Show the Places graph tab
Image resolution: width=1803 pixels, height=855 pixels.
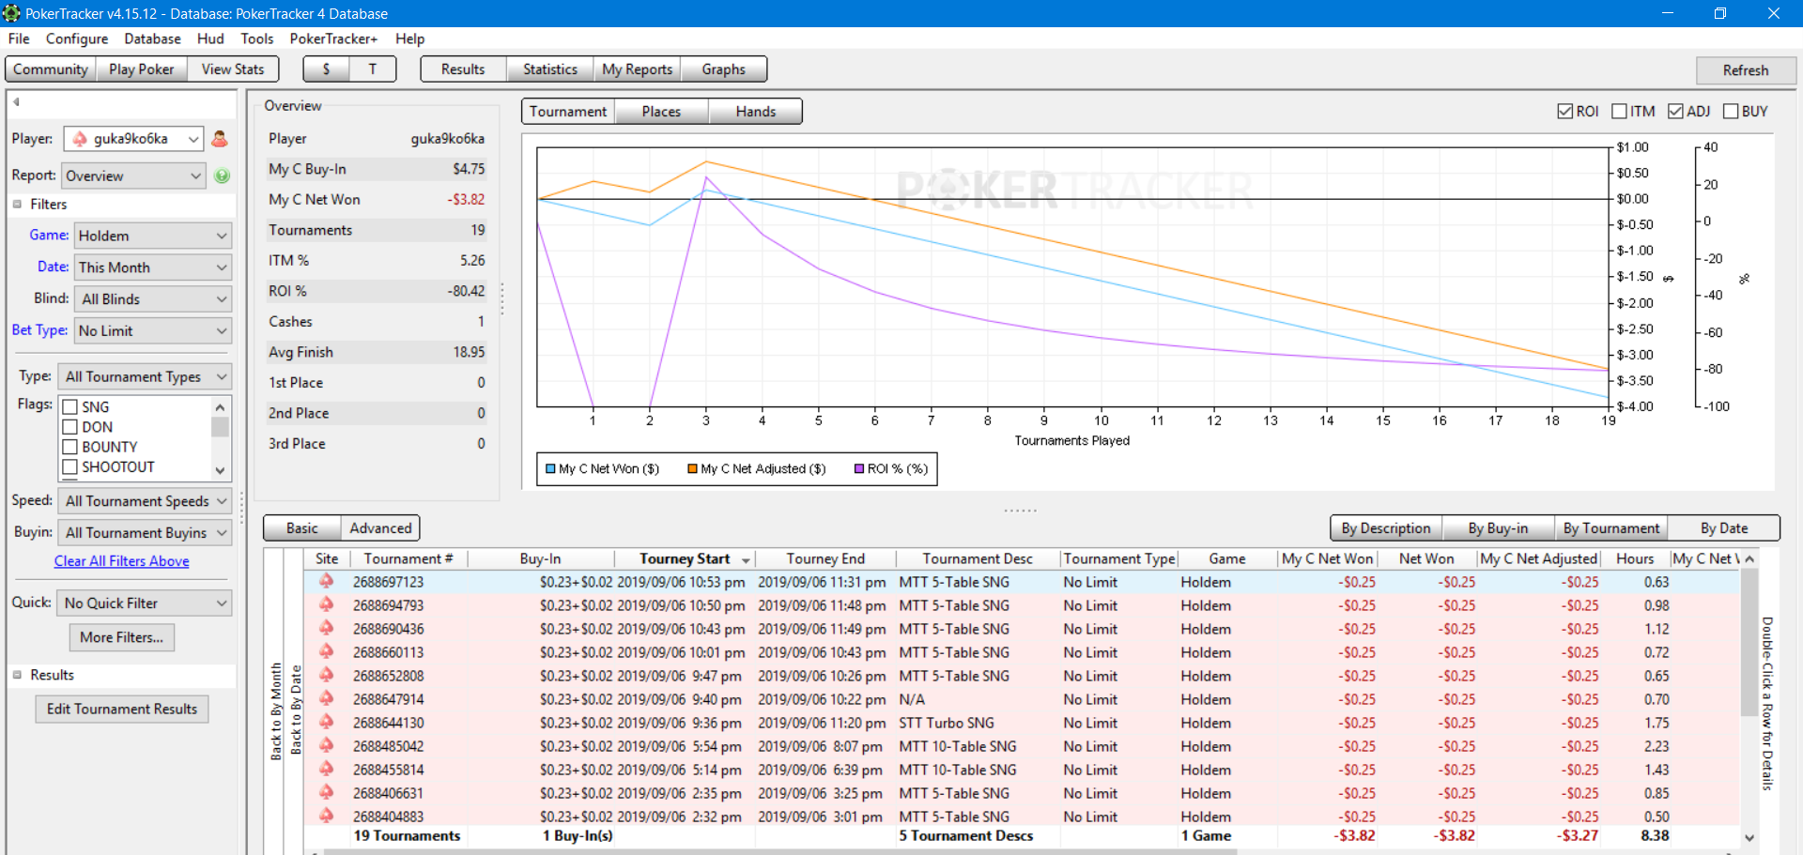coord(661,111)
